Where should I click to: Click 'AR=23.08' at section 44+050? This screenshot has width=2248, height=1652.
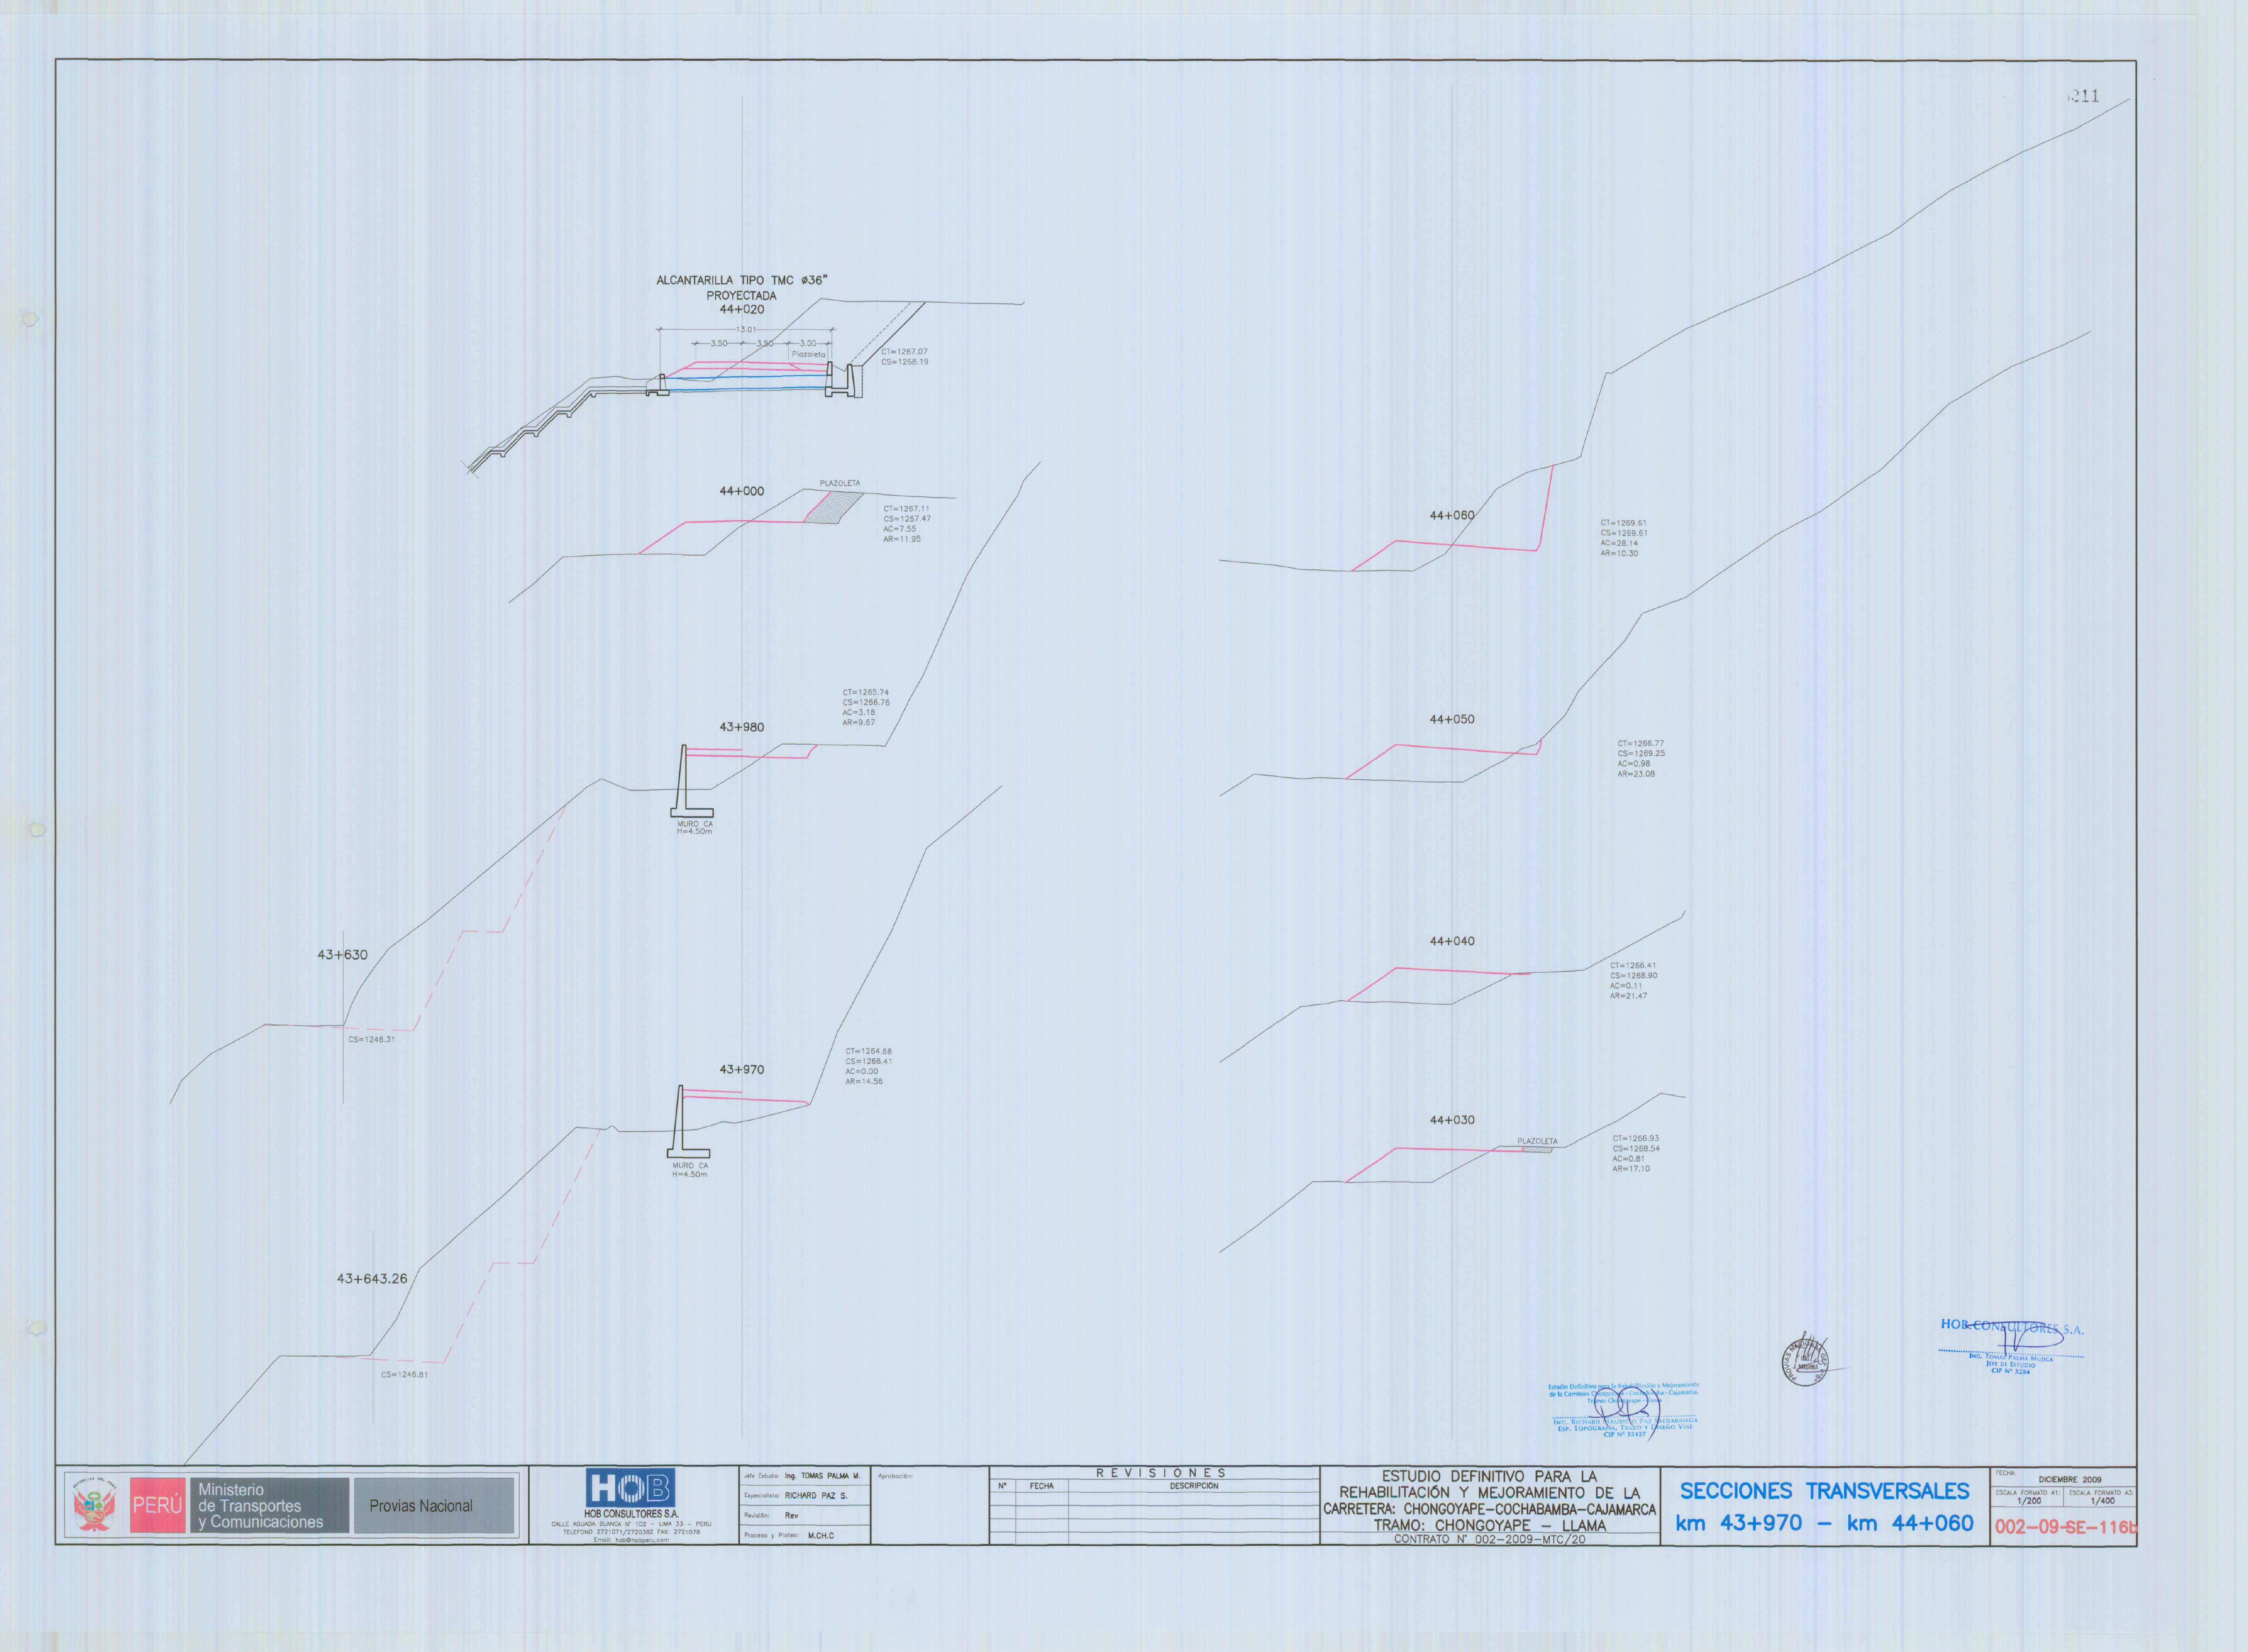point(1636,774)
